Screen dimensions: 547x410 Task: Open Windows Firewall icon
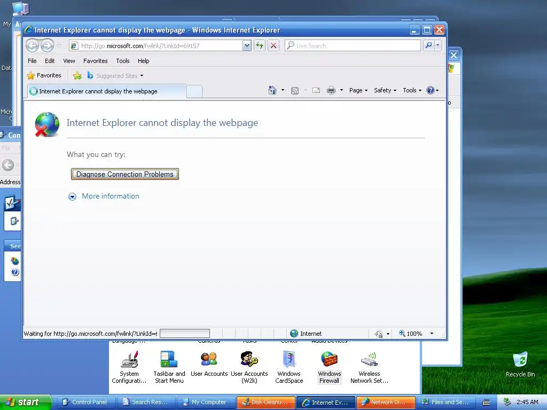coord(329,367)
